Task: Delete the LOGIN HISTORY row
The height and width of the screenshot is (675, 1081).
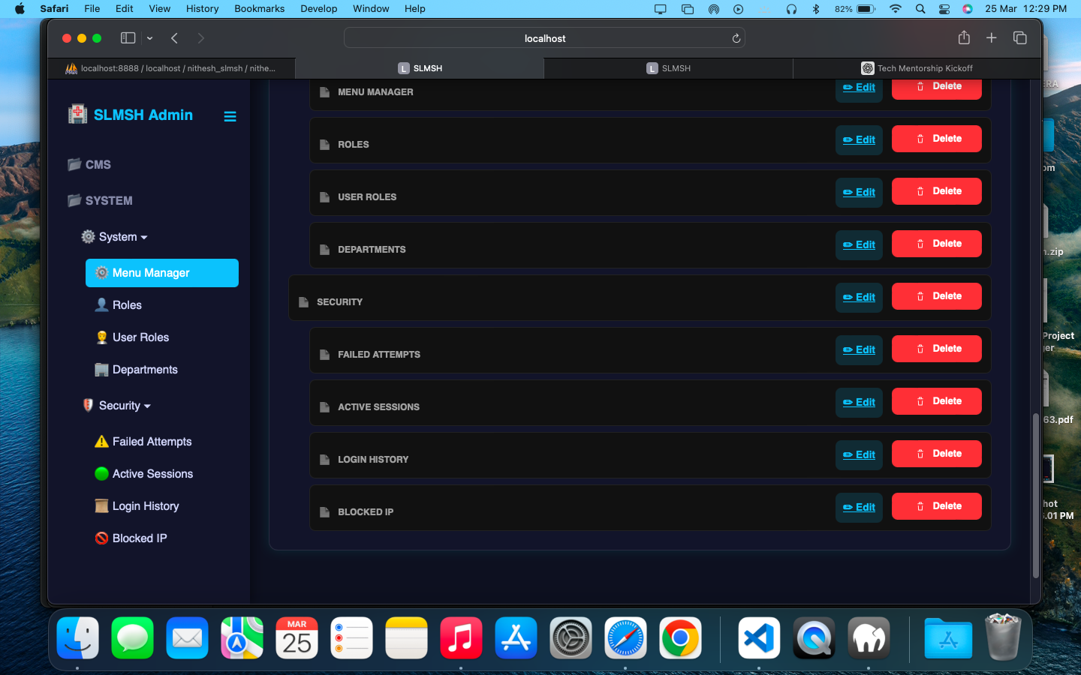Action: click(937, 454)
